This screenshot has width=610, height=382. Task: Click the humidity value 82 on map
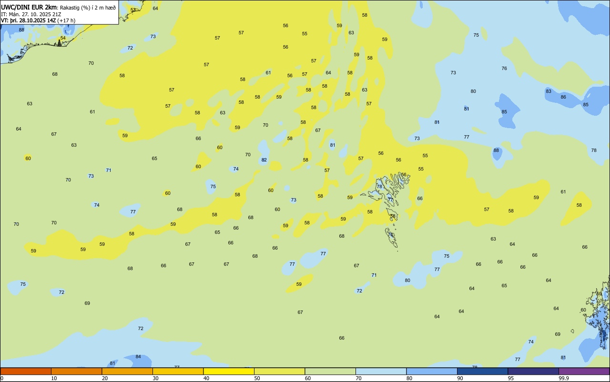tap(264, 160)
